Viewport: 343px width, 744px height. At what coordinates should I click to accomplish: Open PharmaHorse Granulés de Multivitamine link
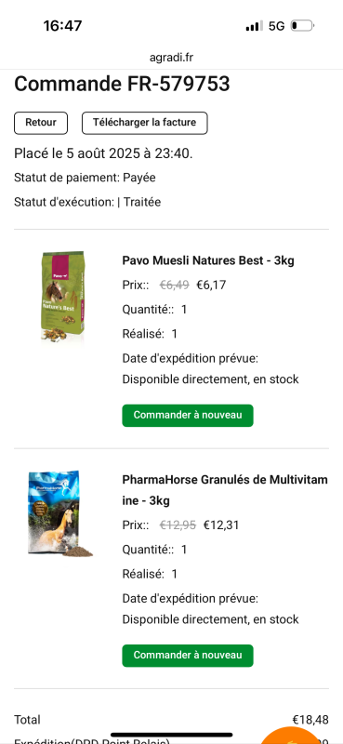coord(225,490)
